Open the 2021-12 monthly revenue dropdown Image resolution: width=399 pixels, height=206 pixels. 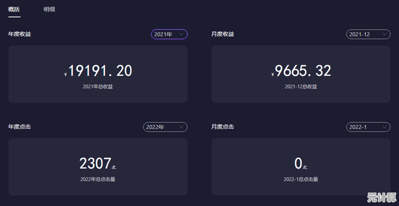(368, 35)
